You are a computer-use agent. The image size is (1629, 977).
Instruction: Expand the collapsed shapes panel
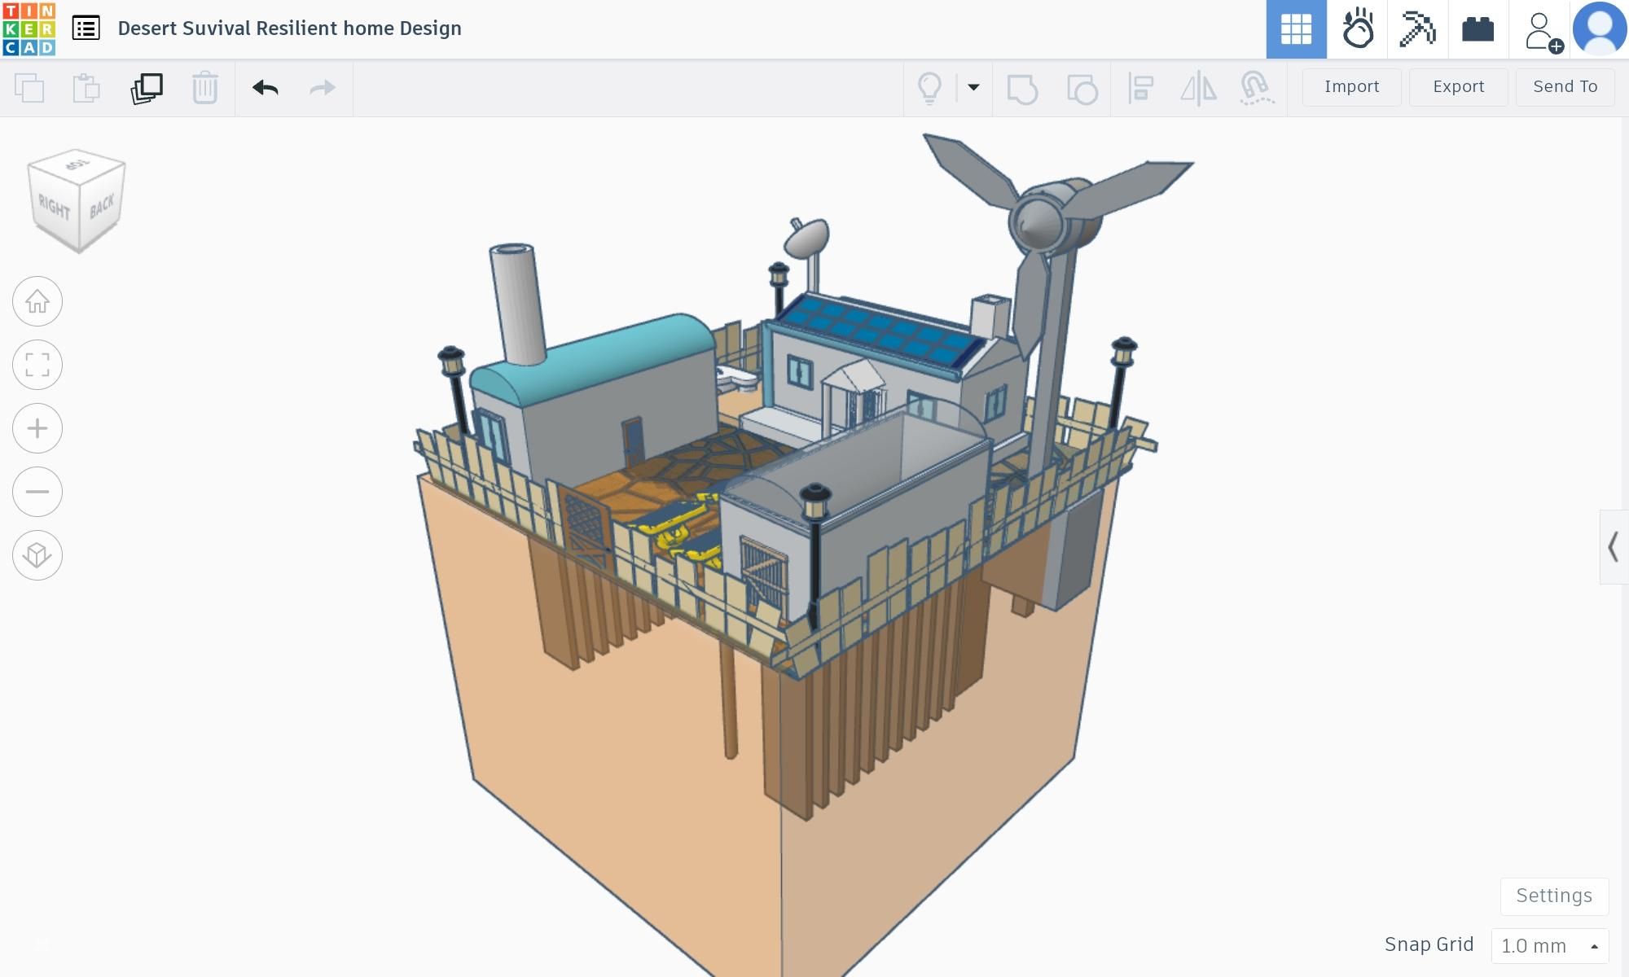[x=1613, y=547]
